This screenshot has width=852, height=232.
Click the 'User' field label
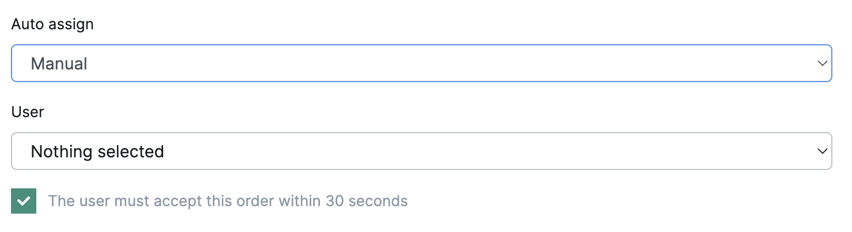[28, 112]
